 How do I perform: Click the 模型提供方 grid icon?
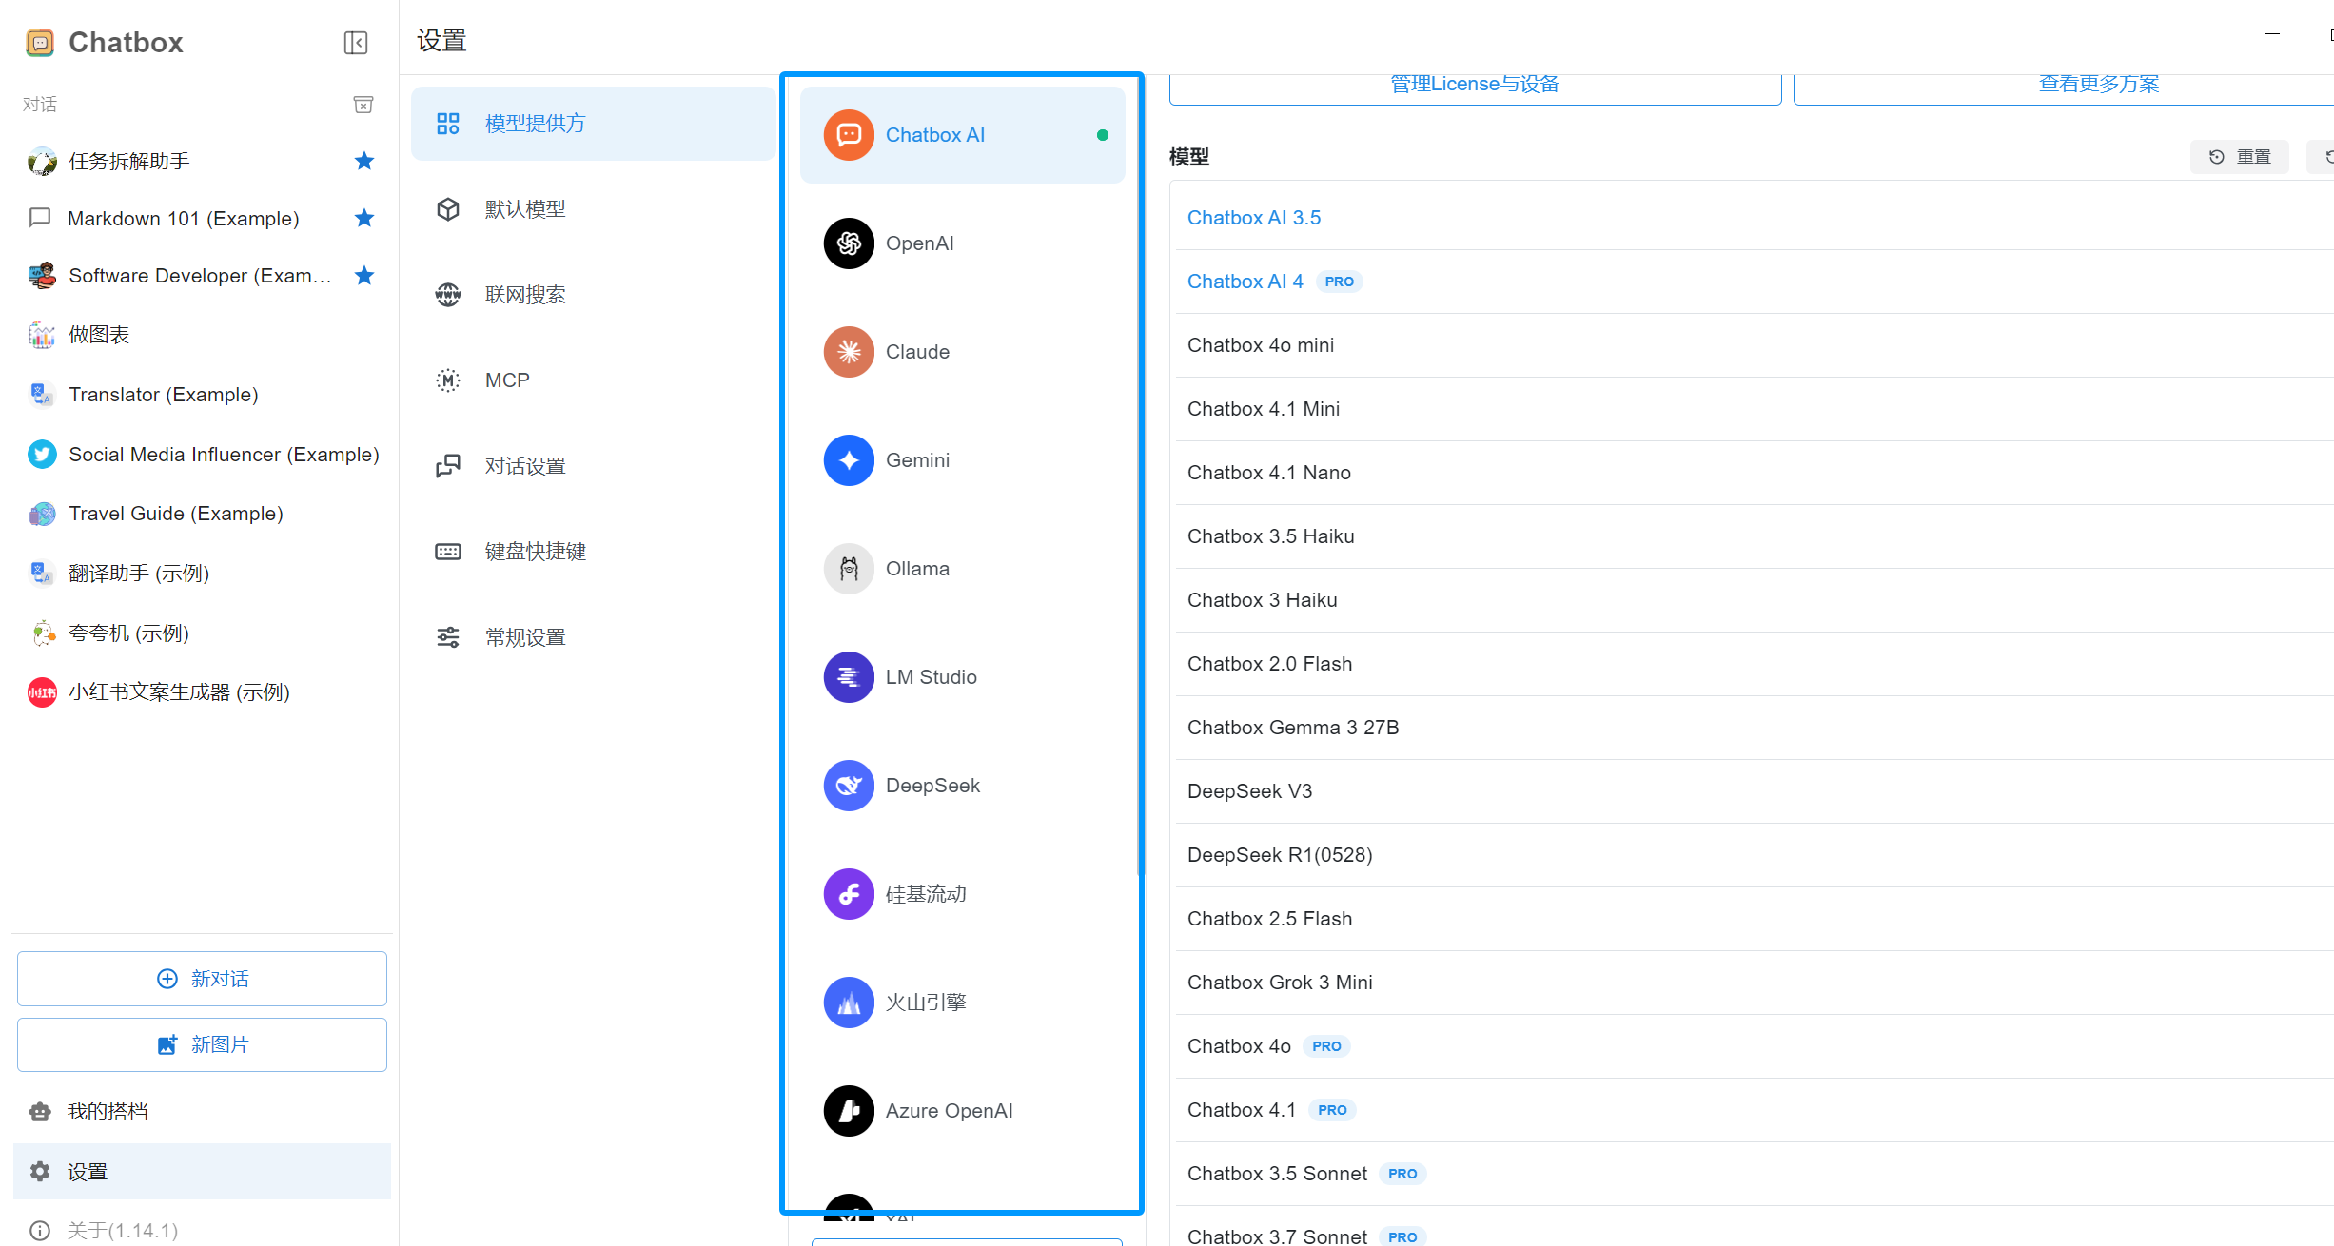448,124
